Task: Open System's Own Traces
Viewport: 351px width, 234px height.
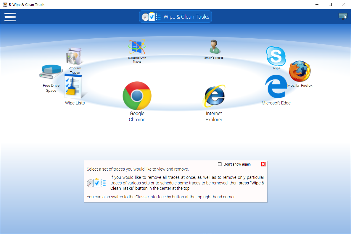Action: tap(137, 47)
